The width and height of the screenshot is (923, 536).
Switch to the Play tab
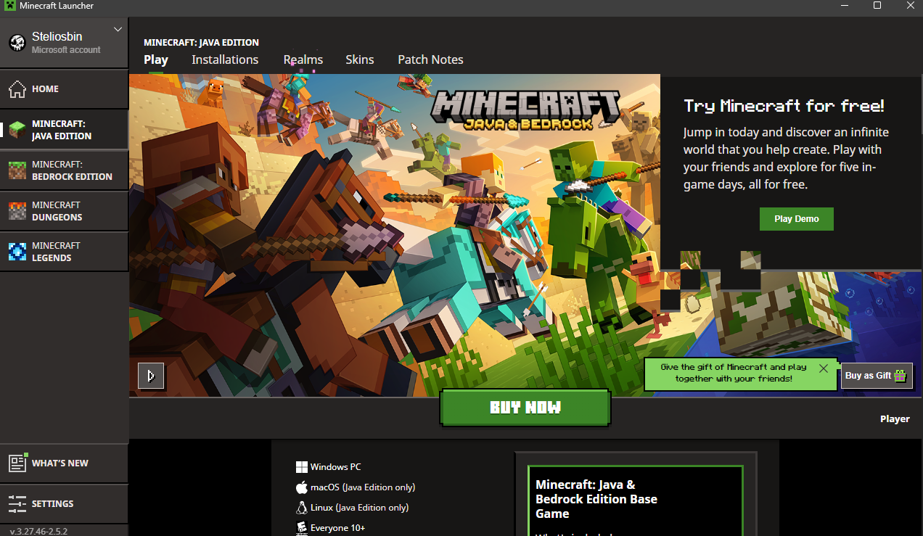(x=156, y=59)
